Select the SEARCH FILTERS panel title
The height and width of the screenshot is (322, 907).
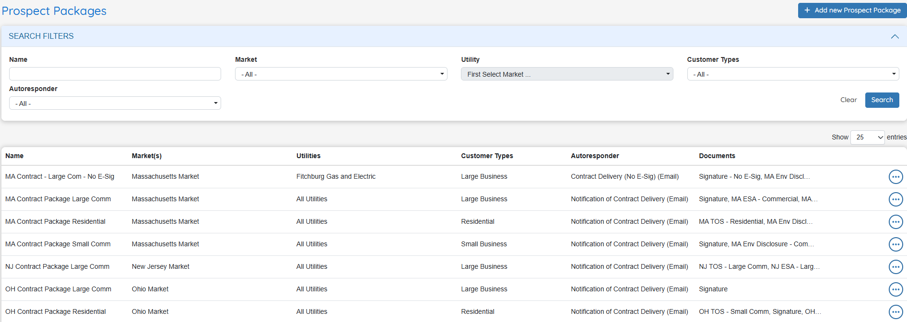tap(41, 36)
